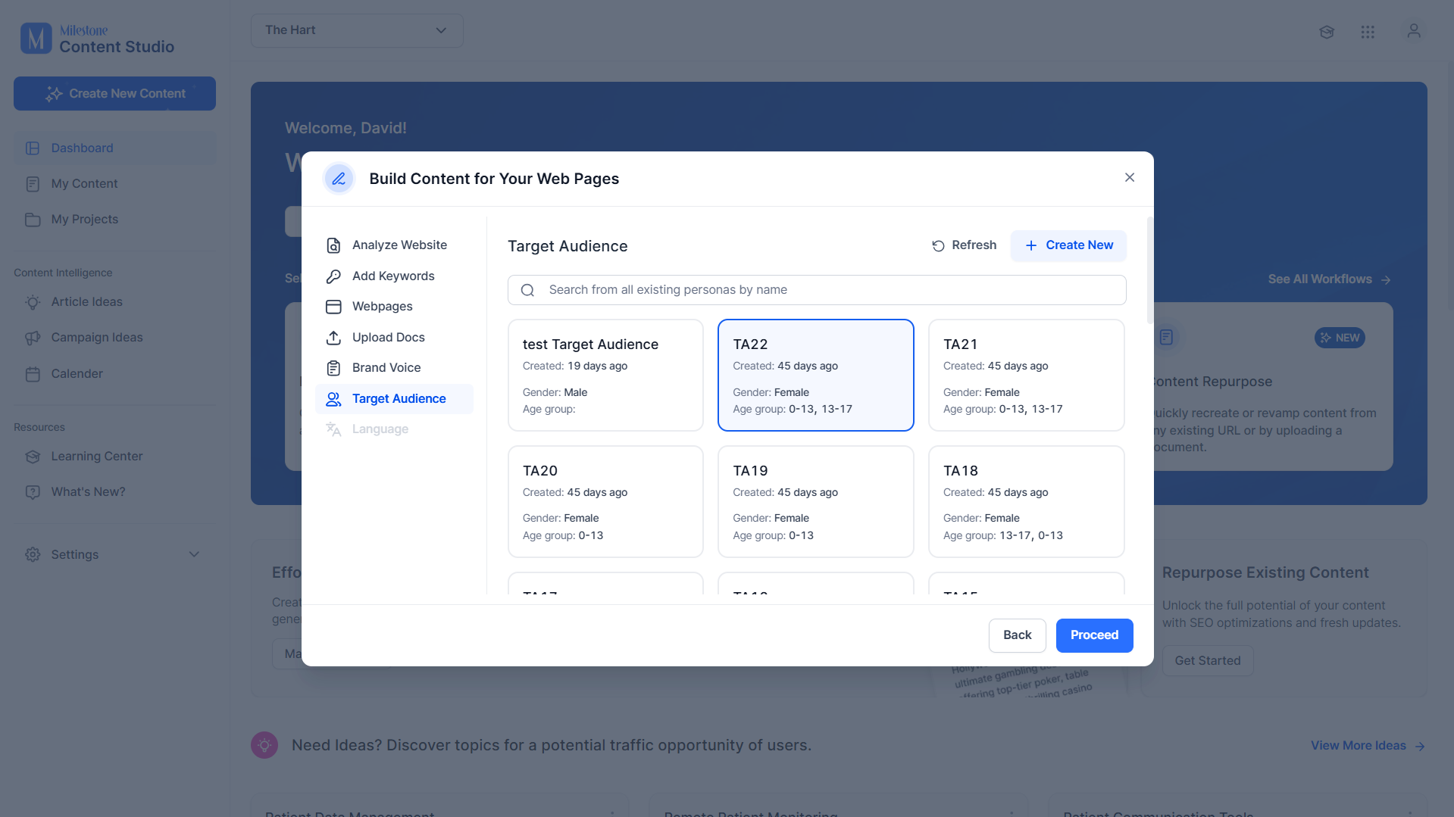Click the Refresh button
The height and width of the screenshot is (817, 1454).
pos(964,245)
